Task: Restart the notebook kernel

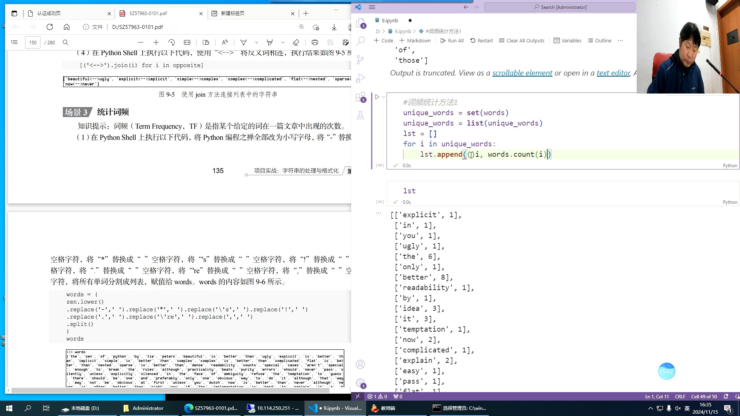Action: pos(481,40)
